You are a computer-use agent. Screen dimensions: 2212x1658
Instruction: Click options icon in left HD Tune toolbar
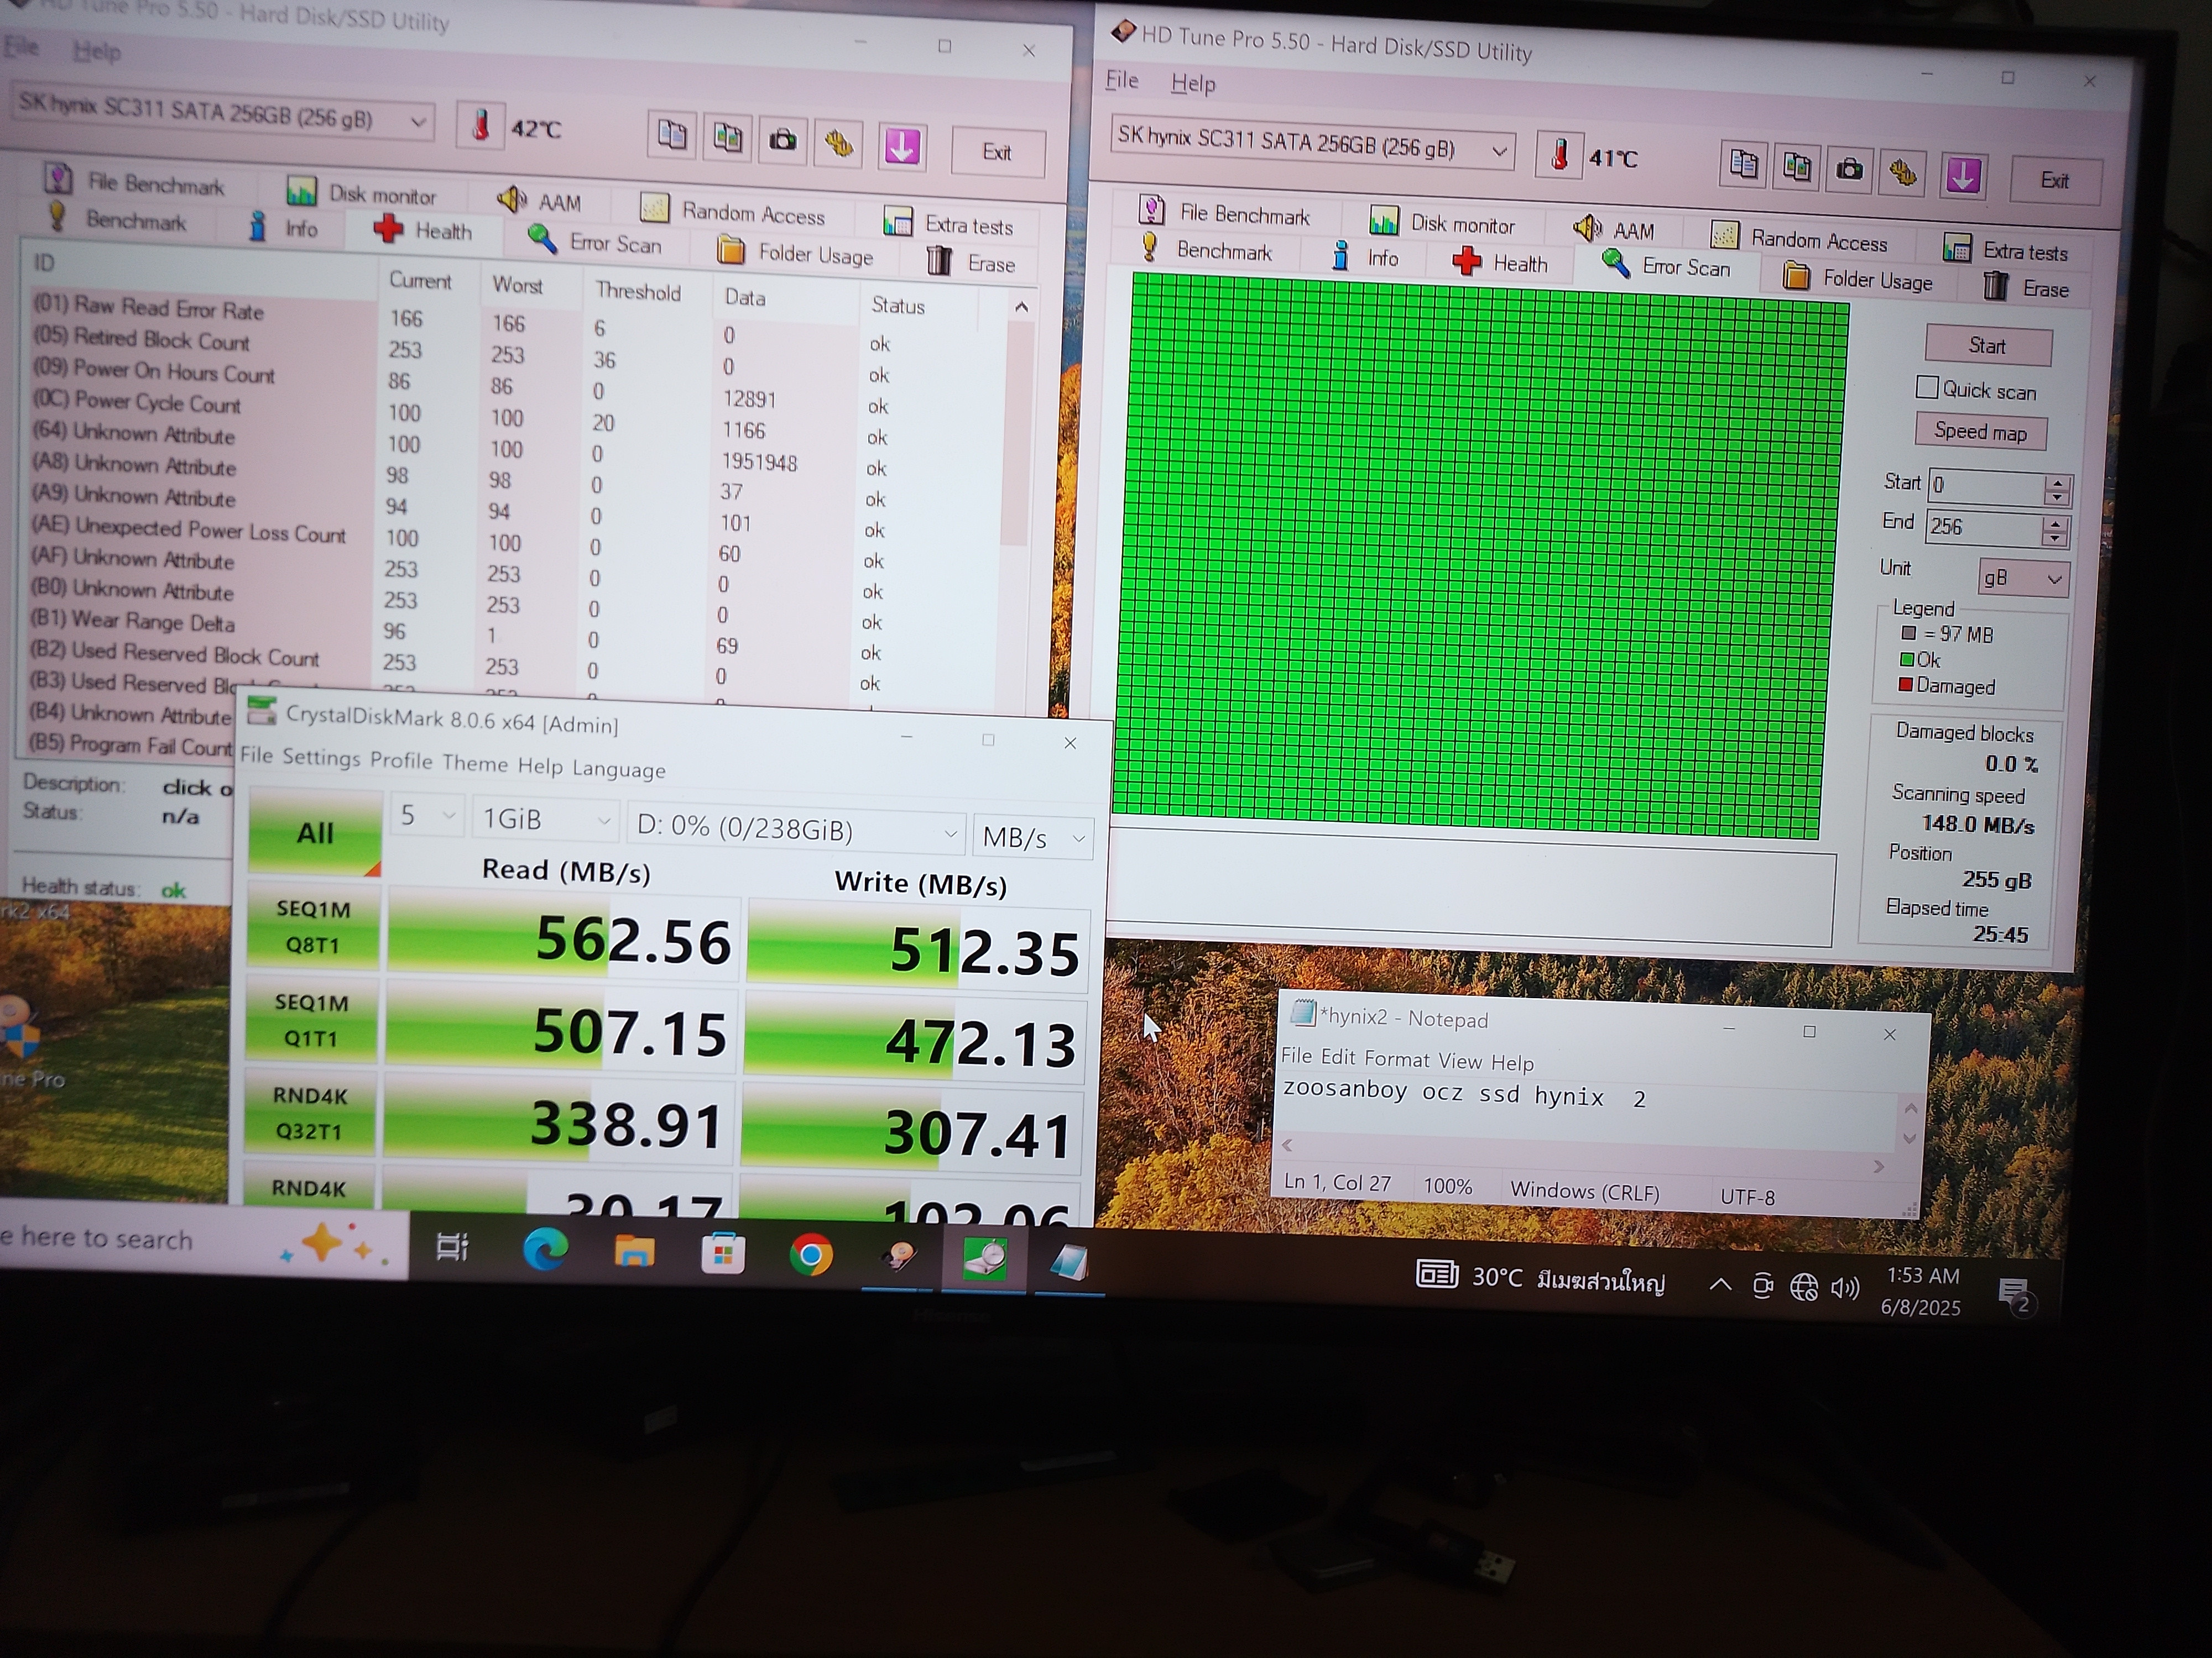click(839, 145)
